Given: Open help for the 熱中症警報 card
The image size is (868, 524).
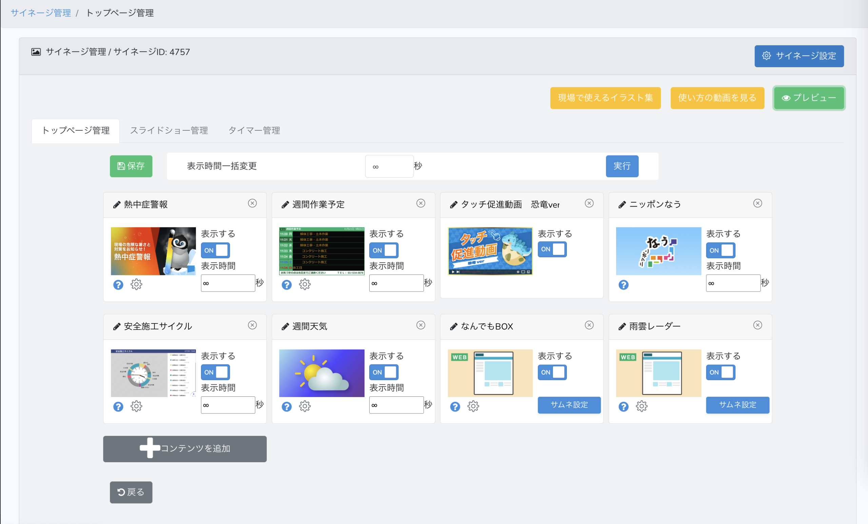Looking at the screenshot, I should click(x=118, y=285).
